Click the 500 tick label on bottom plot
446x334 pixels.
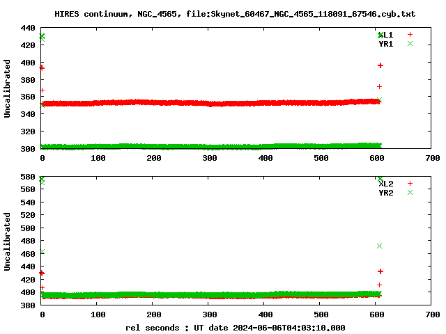click(28, 228)
